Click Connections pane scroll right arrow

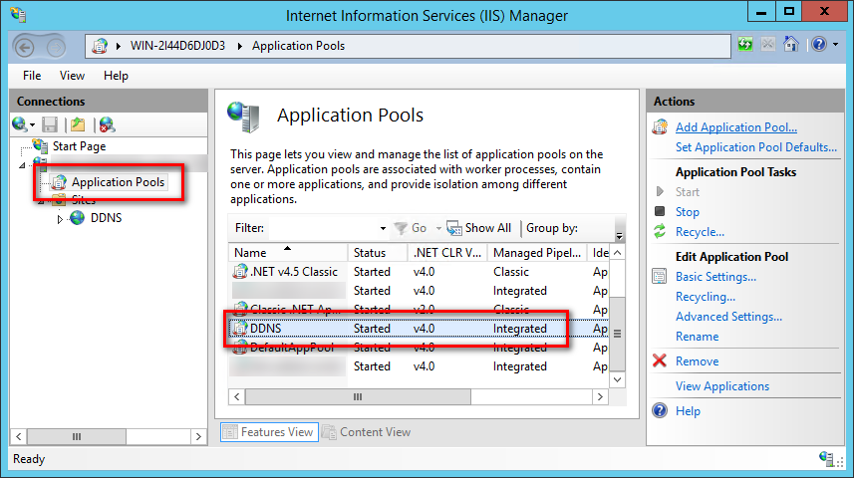click(x=198, y=436)
